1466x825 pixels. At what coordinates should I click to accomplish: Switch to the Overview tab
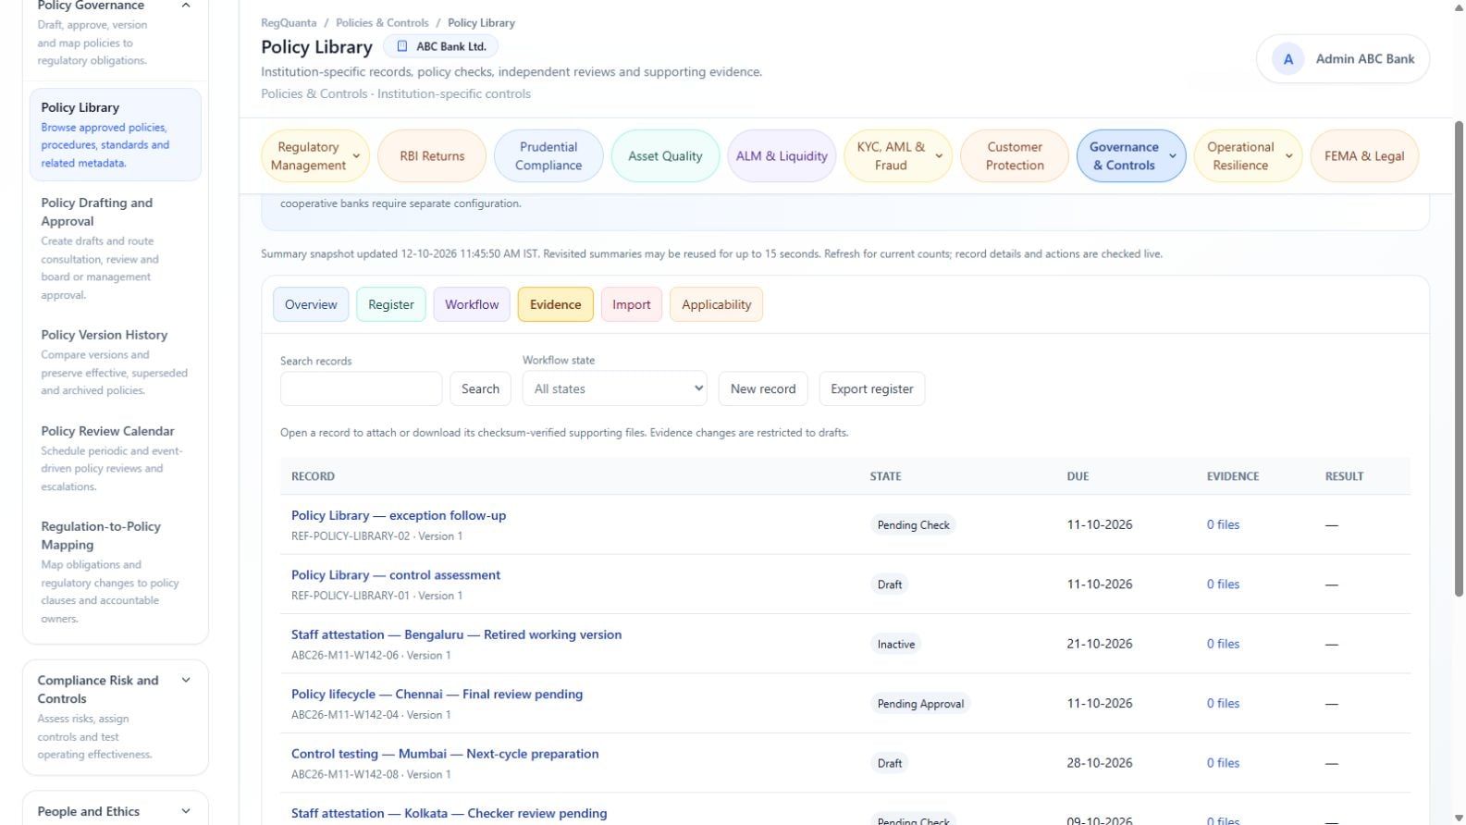pyautogui.click(x=311, y=304)
